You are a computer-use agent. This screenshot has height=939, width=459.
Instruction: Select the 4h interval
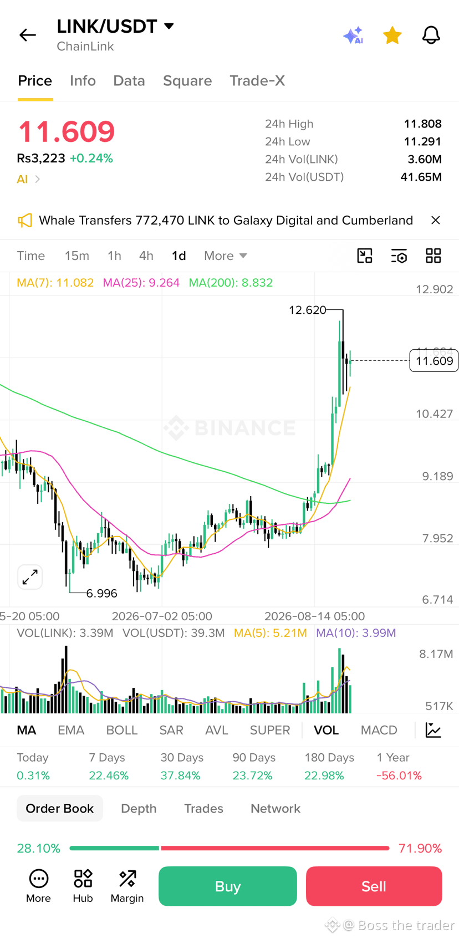pyautogui.click(x=146, y=256)
